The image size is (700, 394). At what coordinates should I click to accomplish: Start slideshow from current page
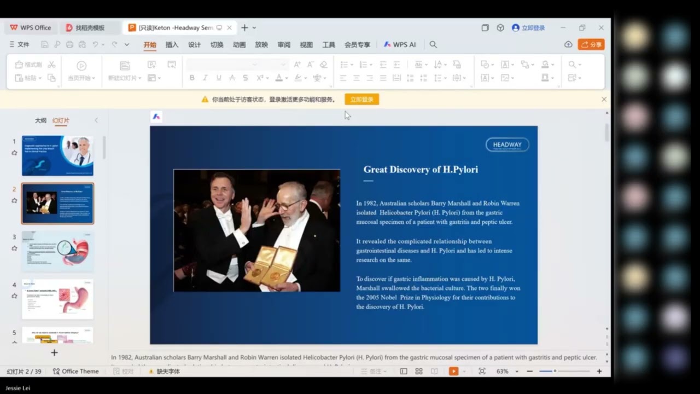81,71
